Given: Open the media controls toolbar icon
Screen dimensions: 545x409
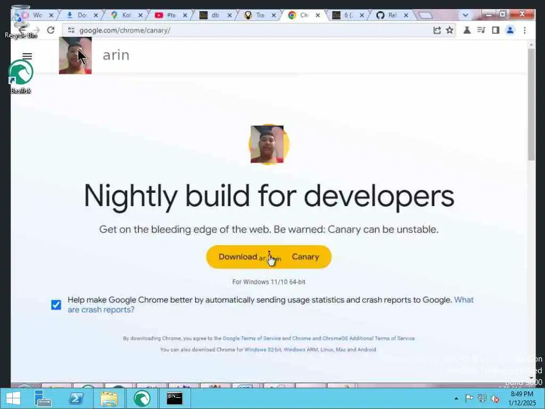Looking at the screenshot, I should (481, 30).
